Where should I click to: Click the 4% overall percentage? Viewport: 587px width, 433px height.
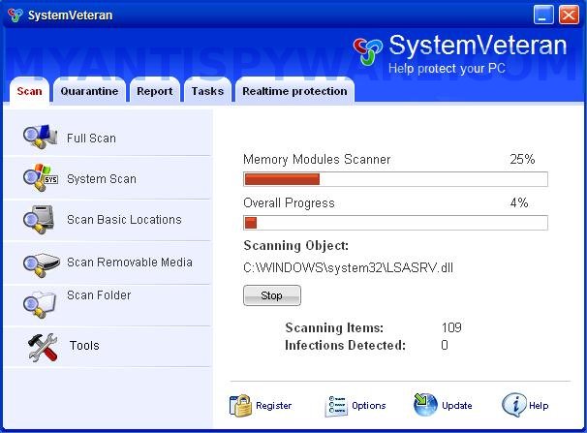(519, 202)
